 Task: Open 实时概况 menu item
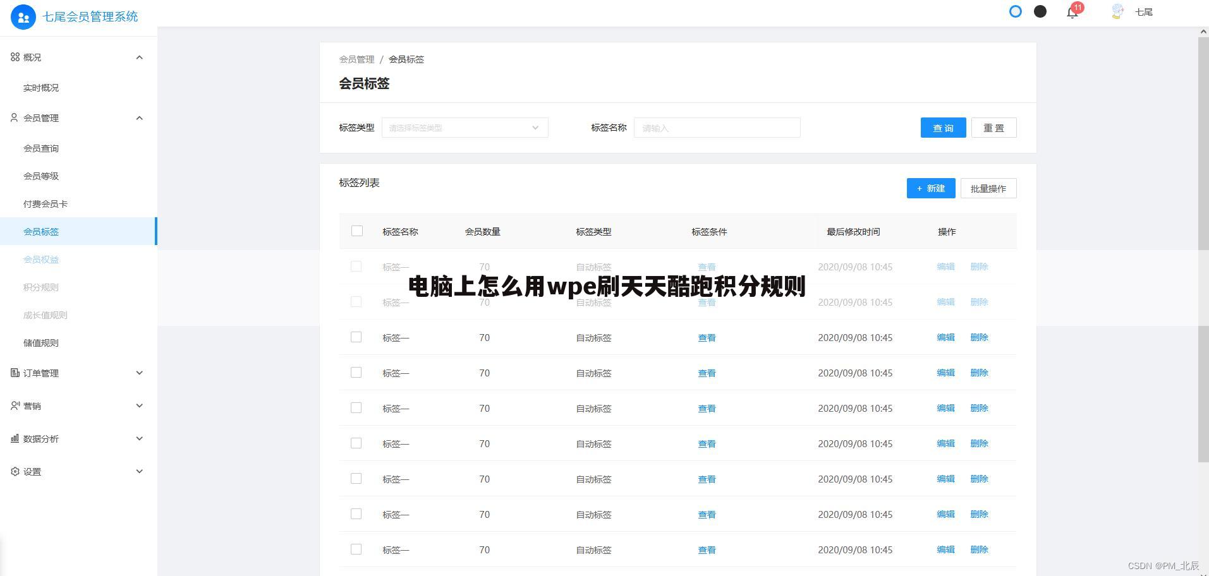pos(41,88)
